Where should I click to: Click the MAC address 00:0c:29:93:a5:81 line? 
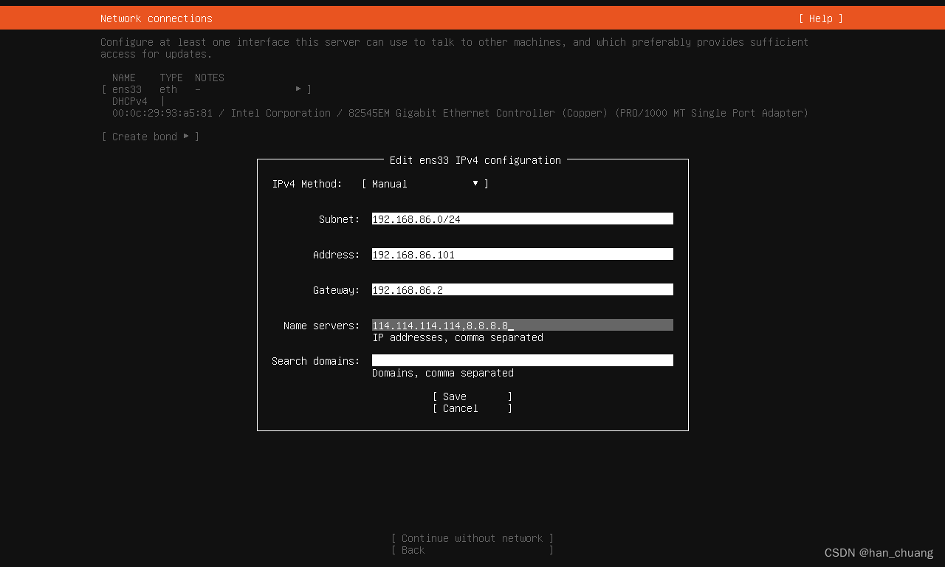click(460, 113)
